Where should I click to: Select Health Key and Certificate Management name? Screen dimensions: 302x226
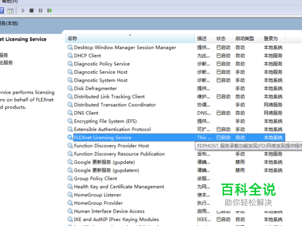coord(119,187)
